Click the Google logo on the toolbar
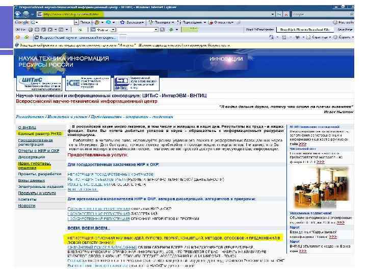Image resolution: width=367 pixels, height=275 pixels. [x=22, y=22]
